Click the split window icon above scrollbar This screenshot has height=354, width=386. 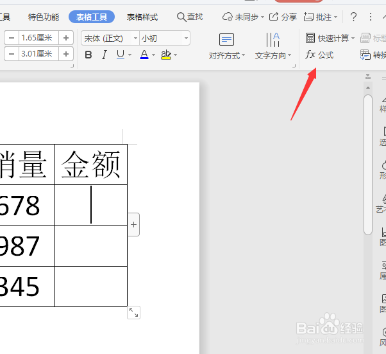coord(368,76)
